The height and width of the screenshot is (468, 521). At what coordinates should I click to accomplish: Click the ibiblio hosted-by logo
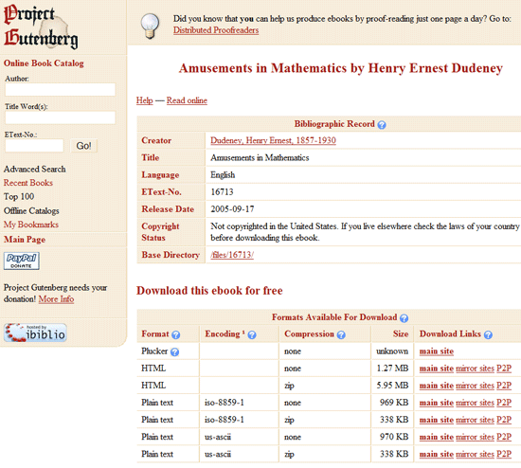[x=35, y=333]
